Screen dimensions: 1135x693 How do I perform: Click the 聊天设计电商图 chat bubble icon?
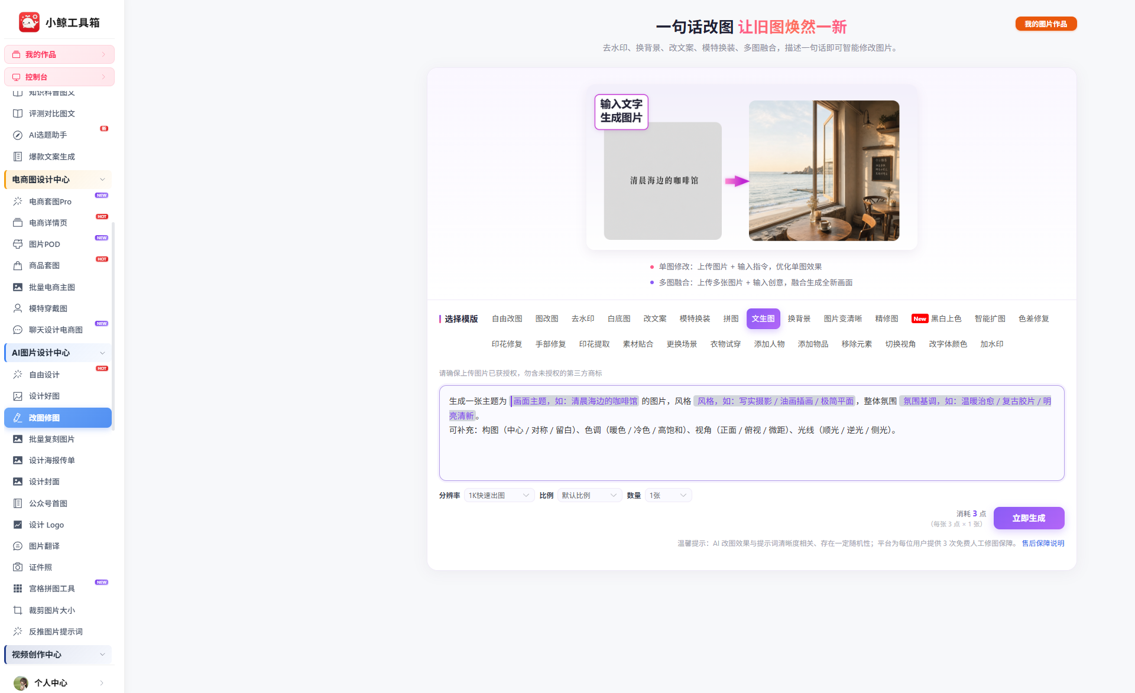click(18, 330)
